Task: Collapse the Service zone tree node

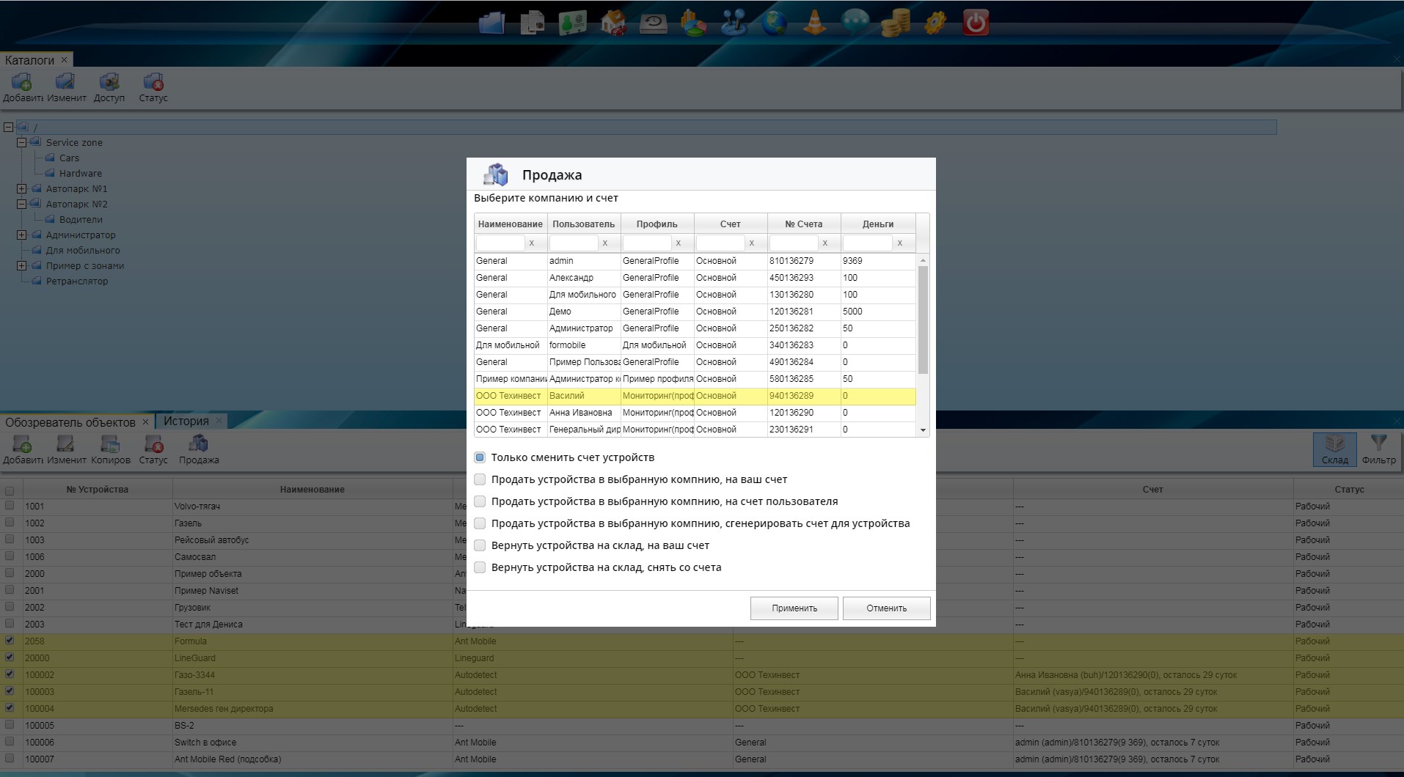Action: pyautogui.click(x=22, y=143)
